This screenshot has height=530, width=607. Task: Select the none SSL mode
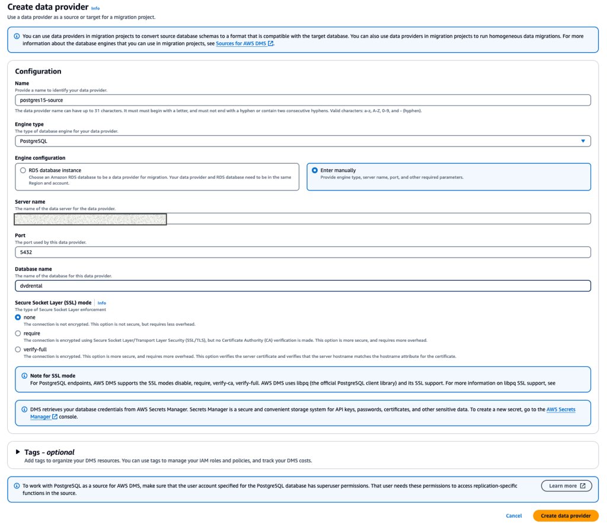18,317
